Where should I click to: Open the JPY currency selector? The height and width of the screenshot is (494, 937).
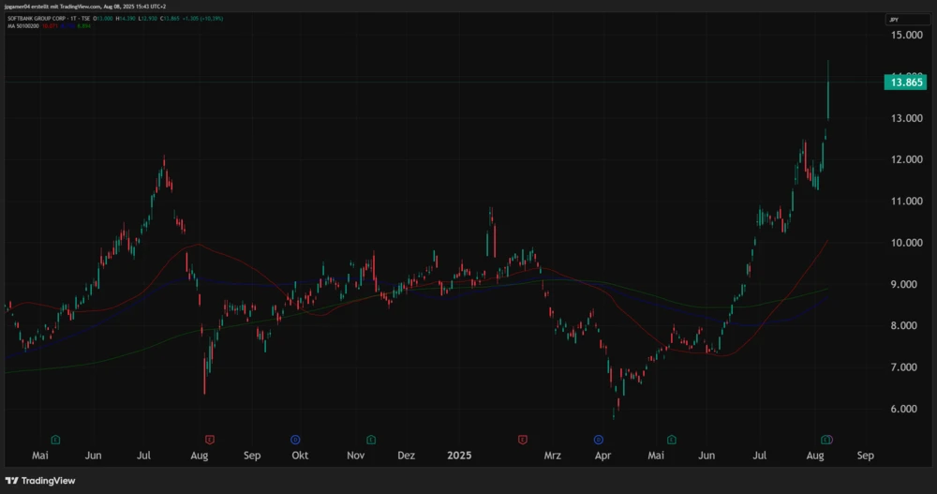(906, 20)
